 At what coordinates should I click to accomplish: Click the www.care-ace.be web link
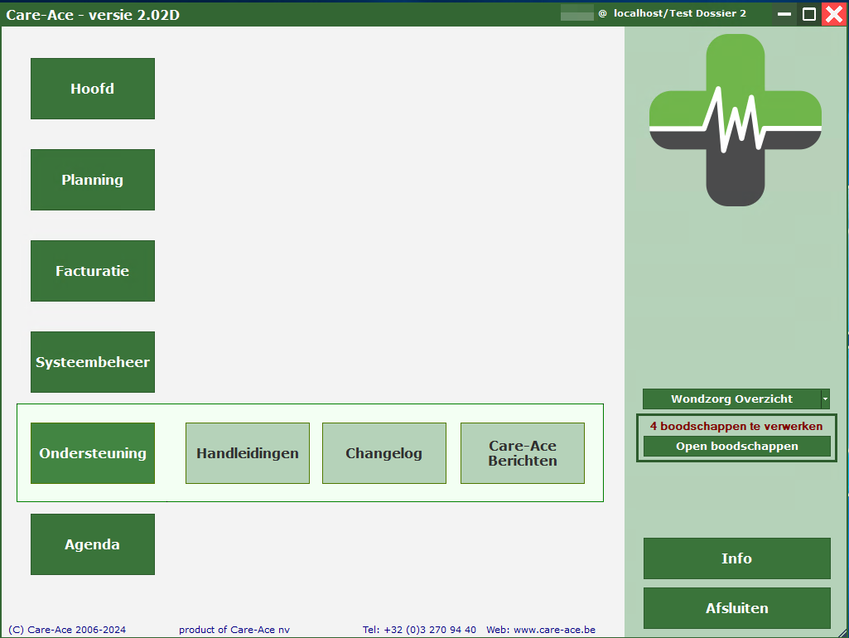(x=554, y=630)
